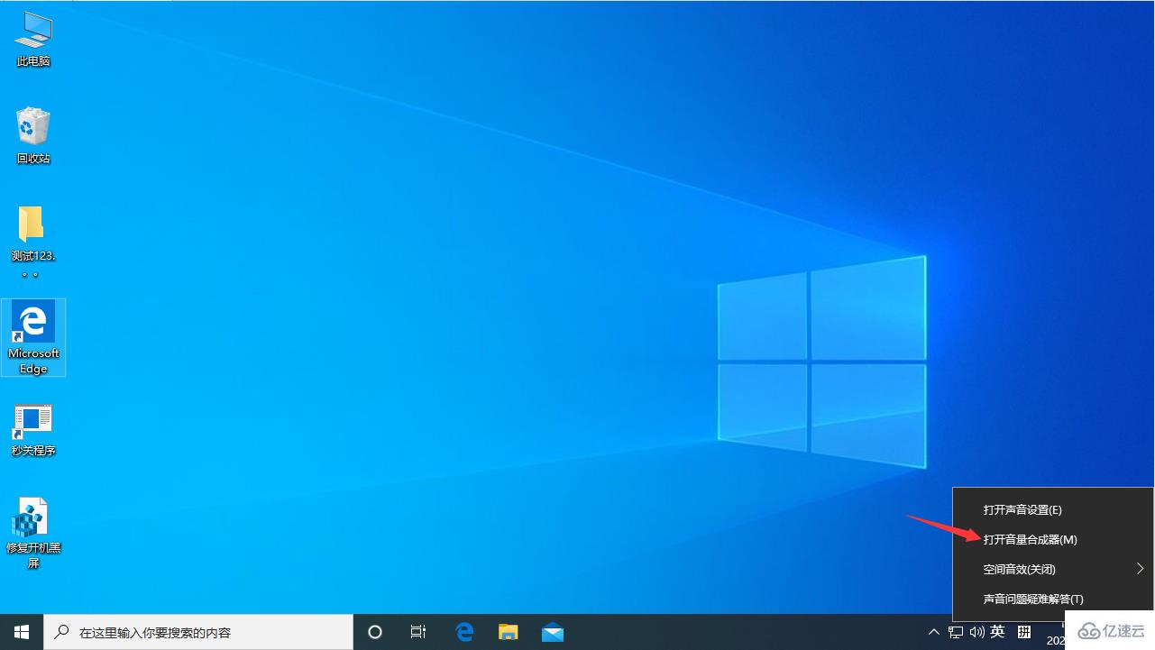Select the 修复开机黑屏 desktop file

tap(33, 534)
